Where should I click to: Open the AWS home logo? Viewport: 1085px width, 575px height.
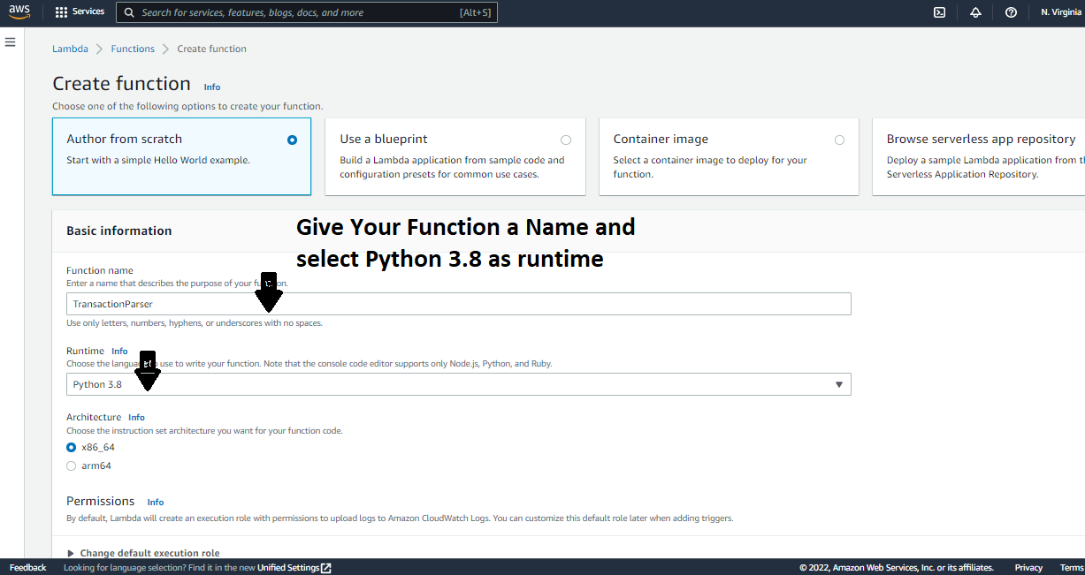tap(19, 11)
